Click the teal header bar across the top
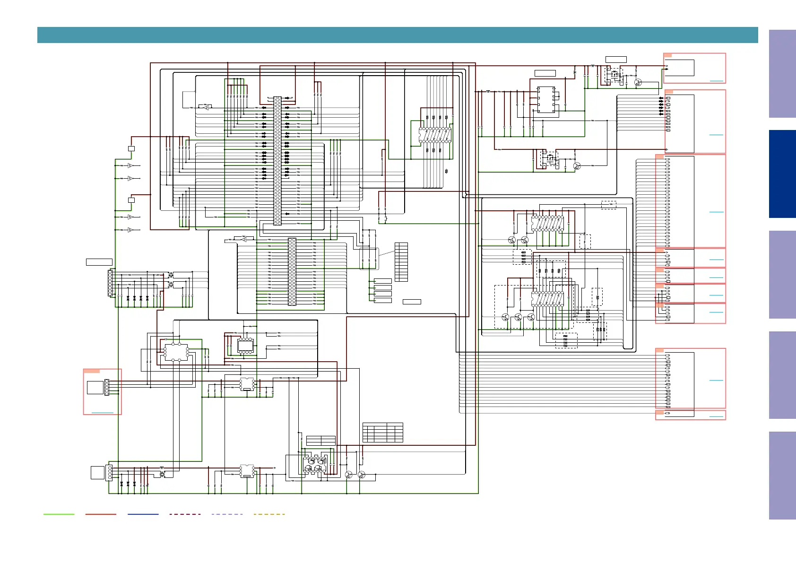 coord(398,35)
